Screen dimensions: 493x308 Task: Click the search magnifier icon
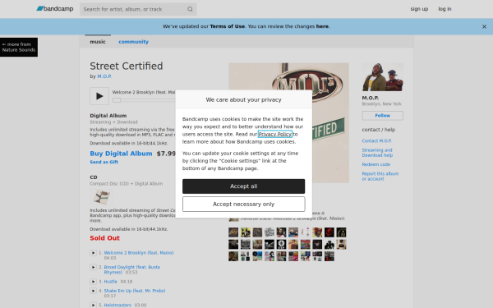click(x=190, y=9)
